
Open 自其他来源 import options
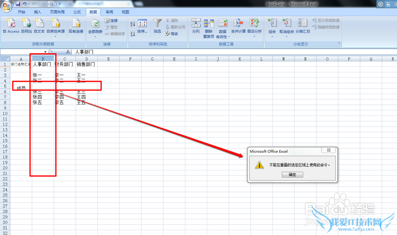click(x=56, y=27)
